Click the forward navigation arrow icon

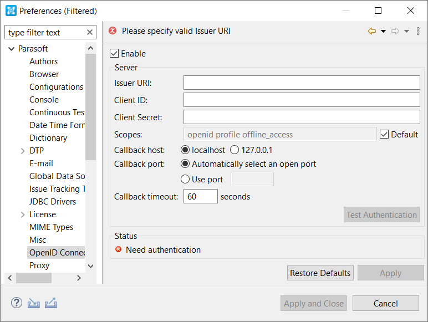click(x=395, y=31)
